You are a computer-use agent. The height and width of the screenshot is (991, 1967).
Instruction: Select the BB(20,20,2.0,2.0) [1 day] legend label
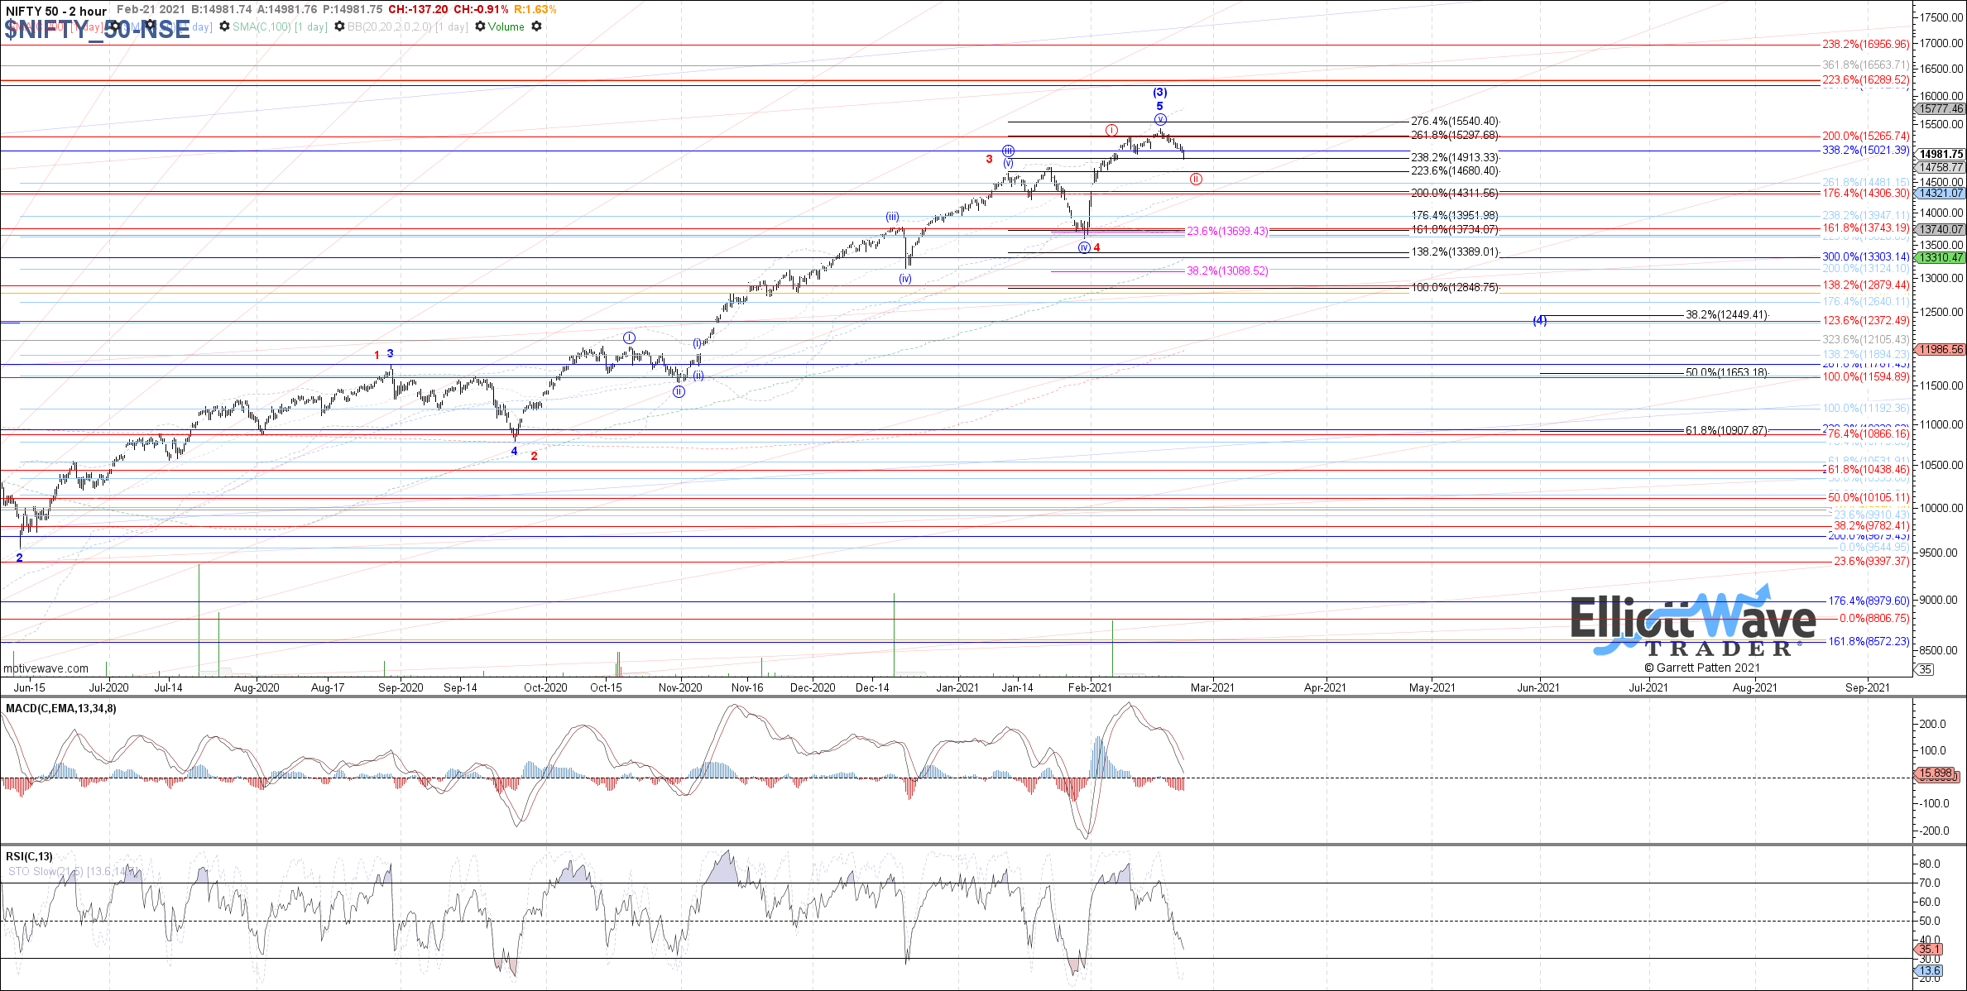point(407,27)
